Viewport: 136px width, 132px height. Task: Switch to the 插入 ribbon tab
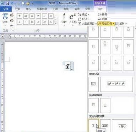pyautogui.click(x=28, y=9)
